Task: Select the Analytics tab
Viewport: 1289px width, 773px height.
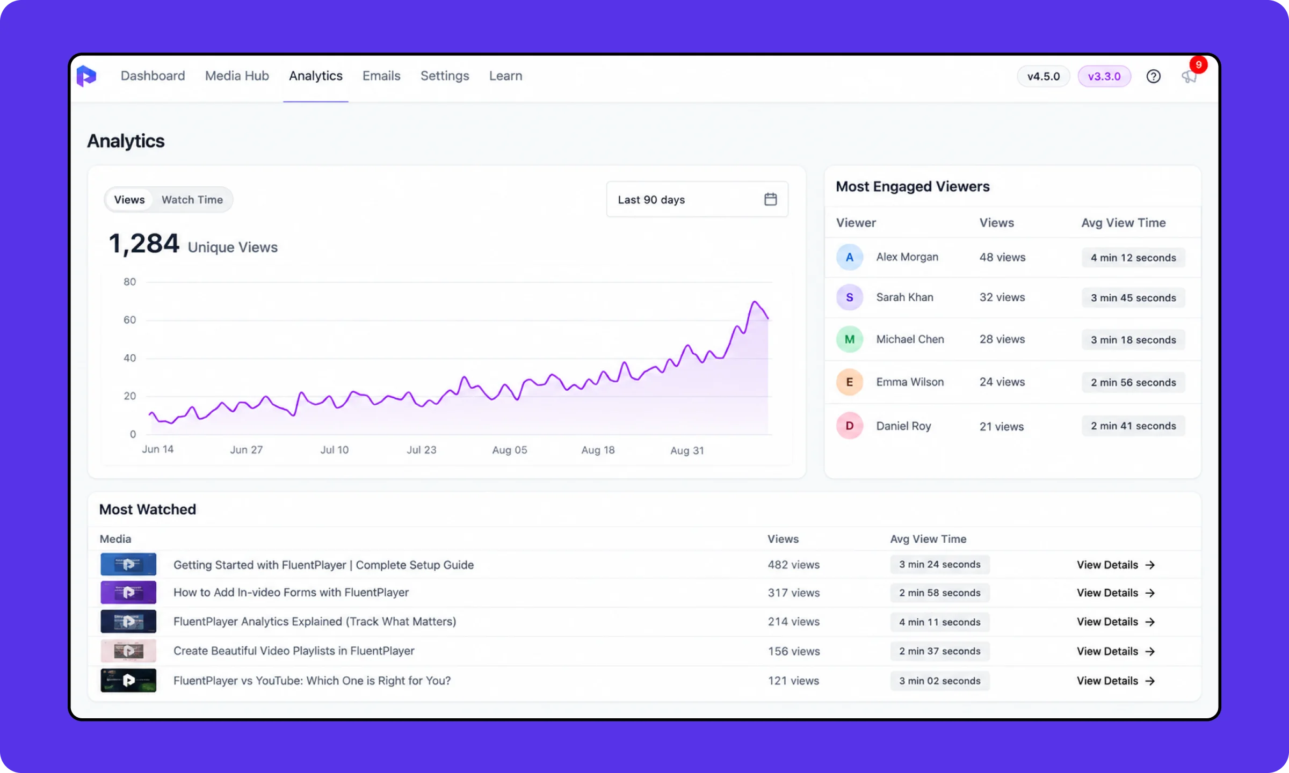Action: (316, 76)
